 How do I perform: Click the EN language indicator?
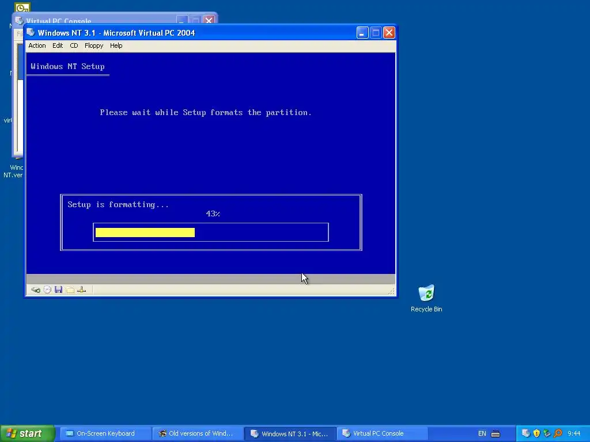pos(482,433)
